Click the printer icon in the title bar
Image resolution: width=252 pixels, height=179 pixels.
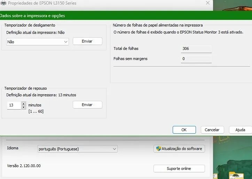[x=3, y=3]
